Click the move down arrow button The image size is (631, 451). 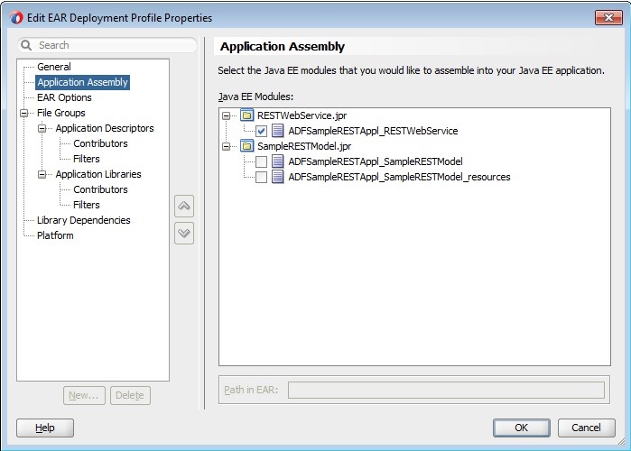click(184, 233)
